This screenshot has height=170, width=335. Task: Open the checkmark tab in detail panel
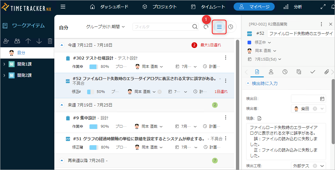312,72
